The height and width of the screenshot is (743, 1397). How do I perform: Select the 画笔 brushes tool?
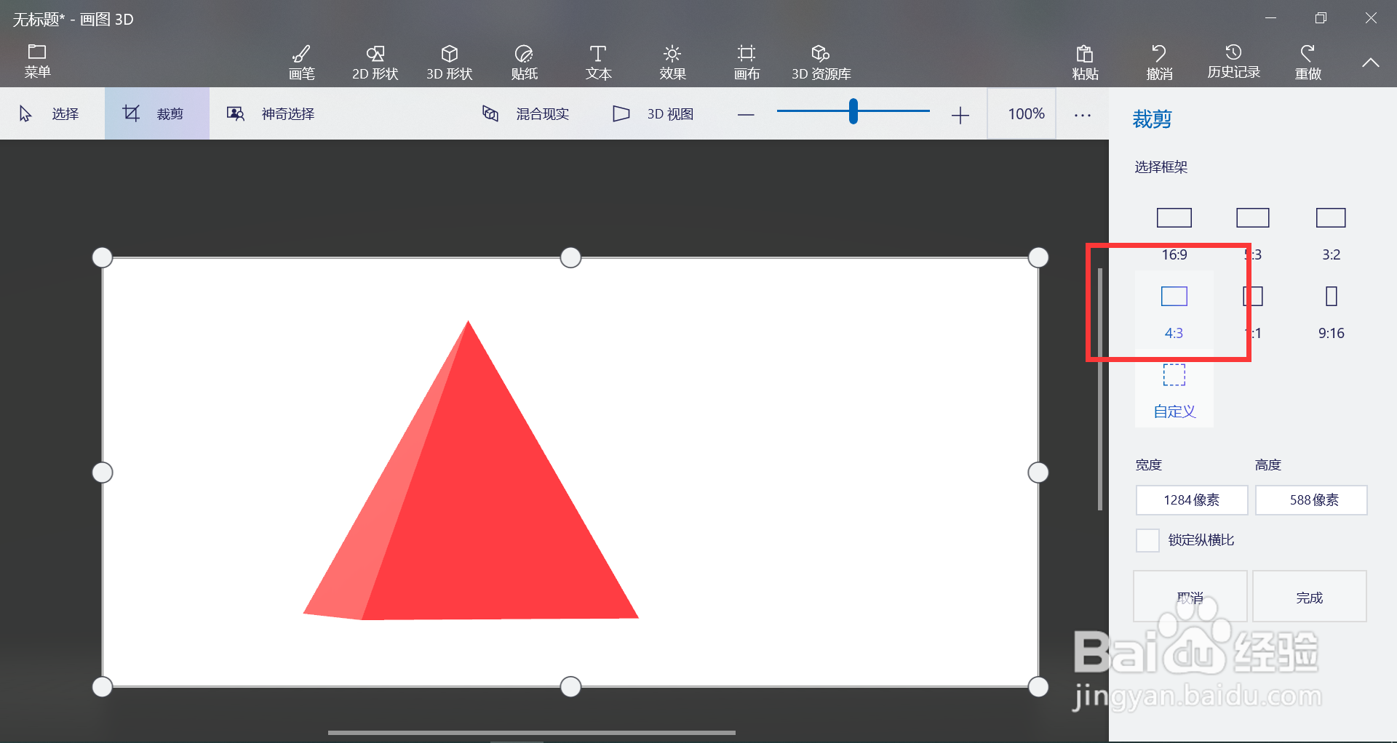301,62
